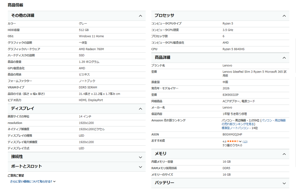Click the メモリーのサイズ label
This screenshot has height=189, width=296.
162,175
